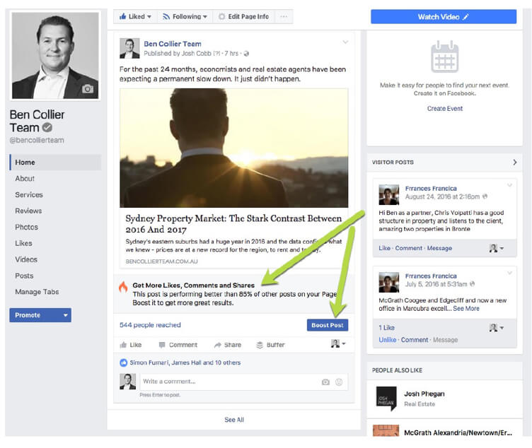The width and height of the screenshot is (532, 448).
Task: Expand Visitor Posts with the chevron arrow
Action: pos(514,163)
